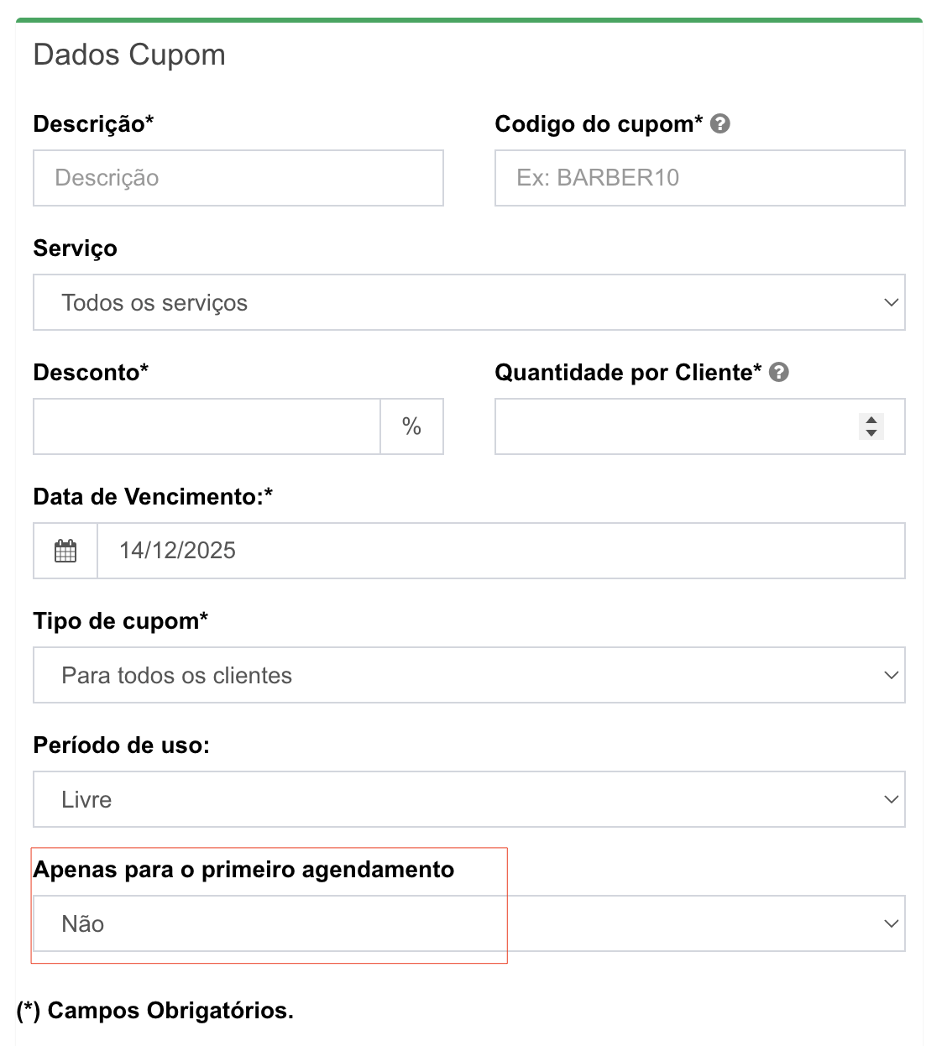Click the help icon beside Codigo do cupom
Image resolution: width=947 pixels, height=1046 pixels.
(x=719, y=124)
